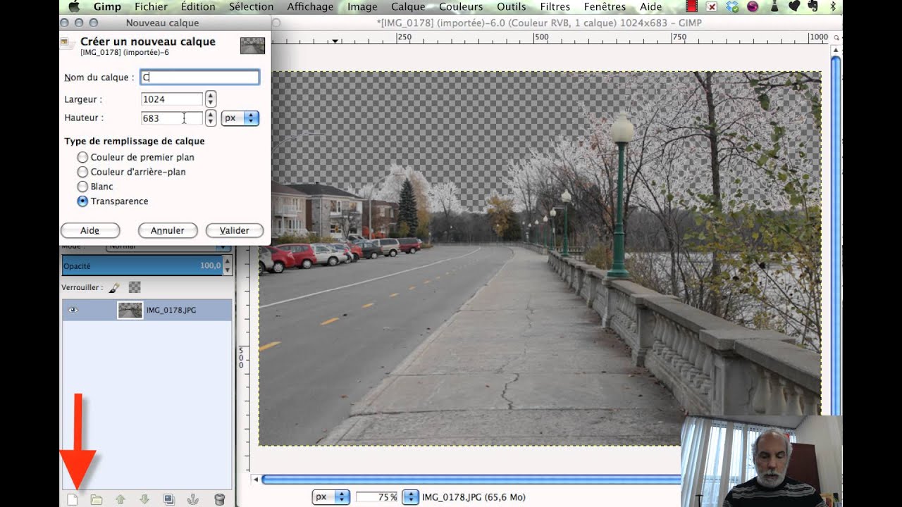
Task: Open the Image menu
Action: coord(362,7)
